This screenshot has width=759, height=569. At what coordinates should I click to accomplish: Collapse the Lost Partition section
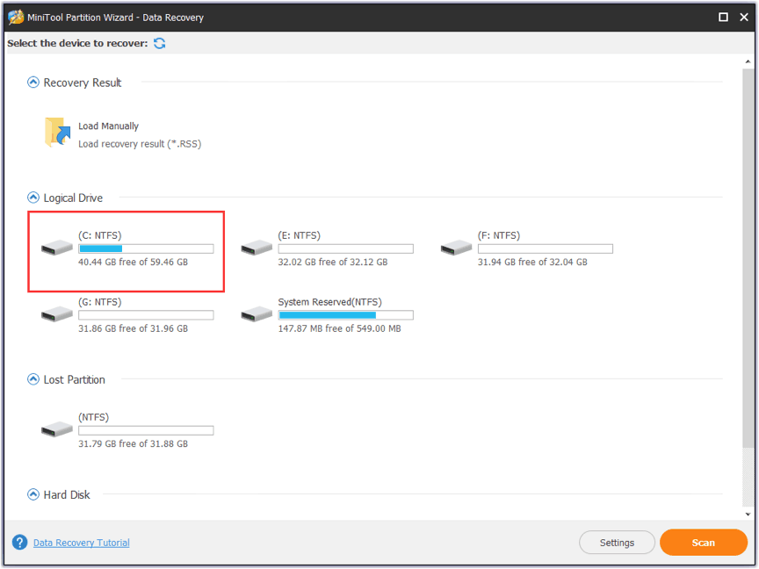click(x=33, y=380)
